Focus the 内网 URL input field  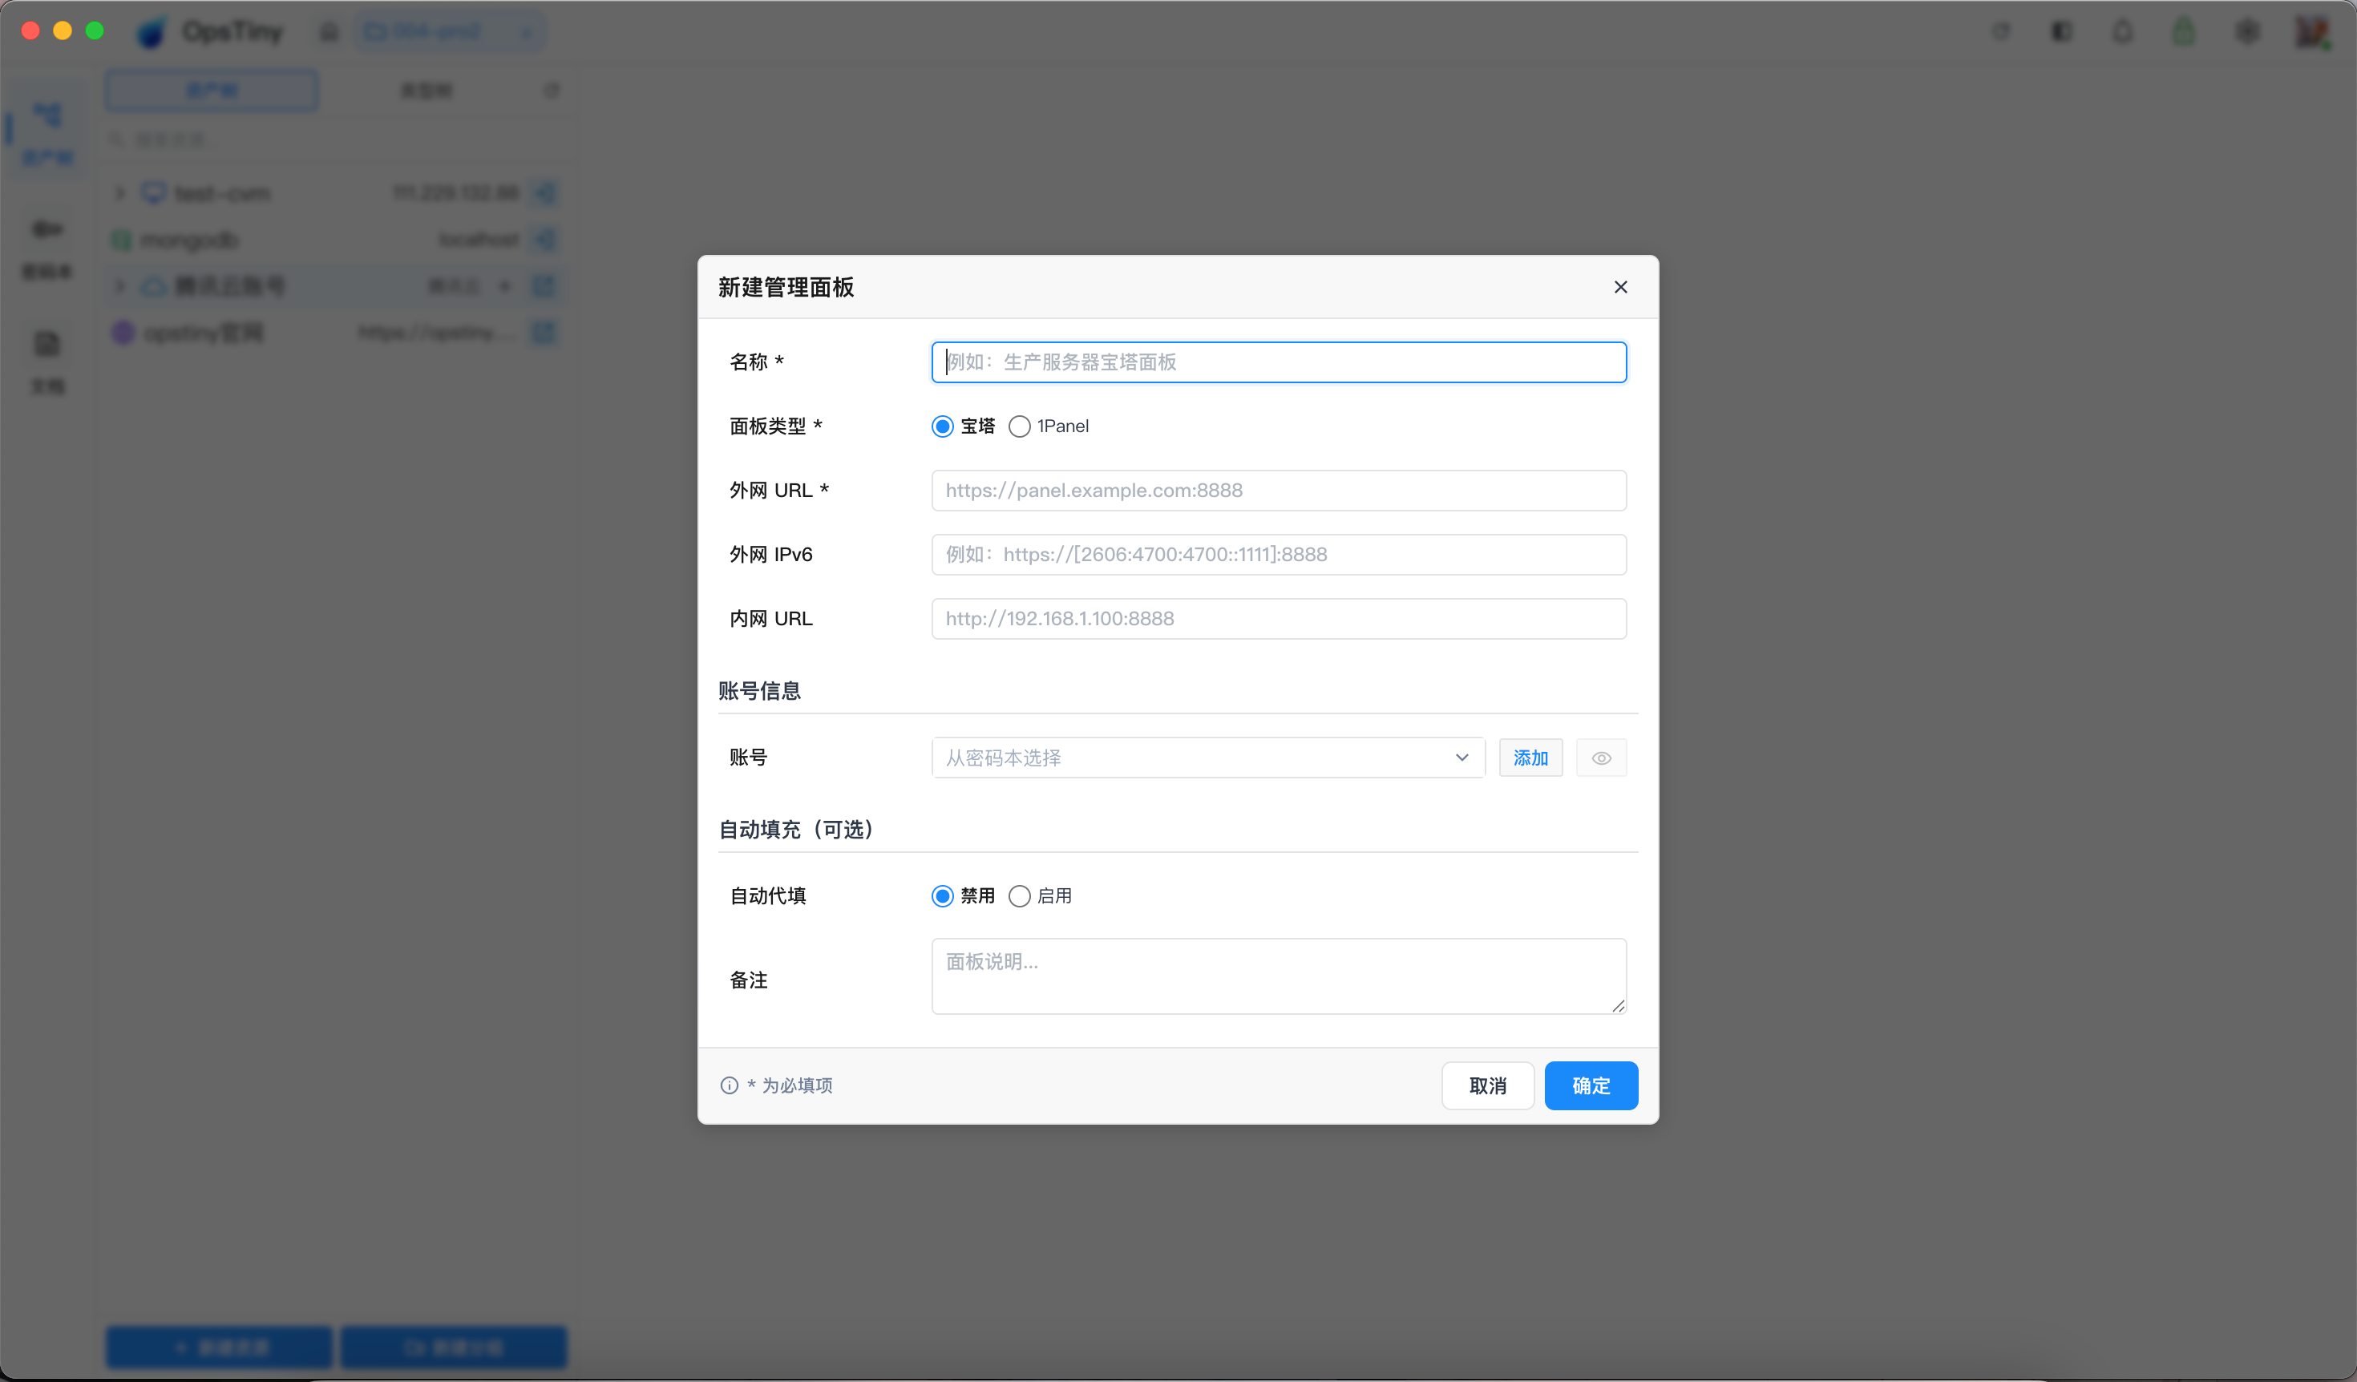point(1279,618)
